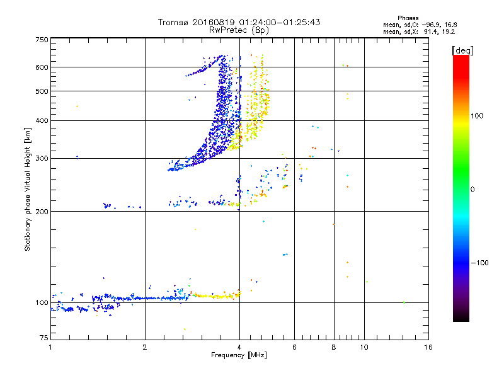Click the y-axis tick label "600"

tap(42, 67)
